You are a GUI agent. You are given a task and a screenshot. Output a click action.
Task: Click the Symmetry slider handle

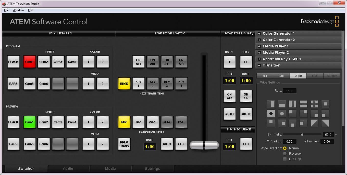coord(302,134)
